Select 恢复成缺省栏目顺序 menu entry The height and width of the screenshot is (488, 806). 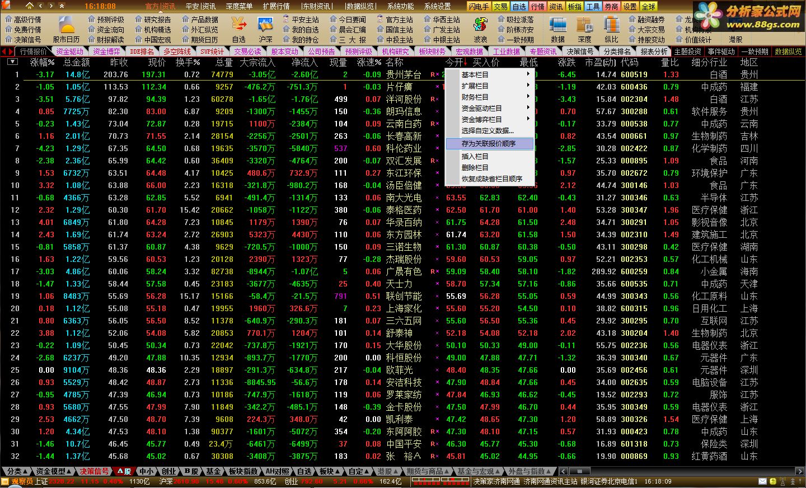coord(490,179)
